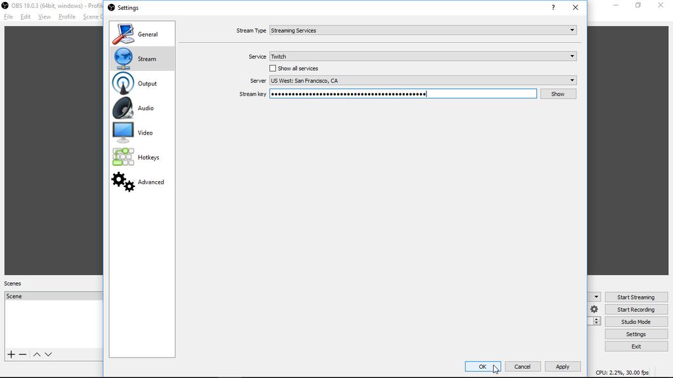Open the Hotkeys keyboard icon
This screenshot has width=673, height=378.
pos(123,157)
